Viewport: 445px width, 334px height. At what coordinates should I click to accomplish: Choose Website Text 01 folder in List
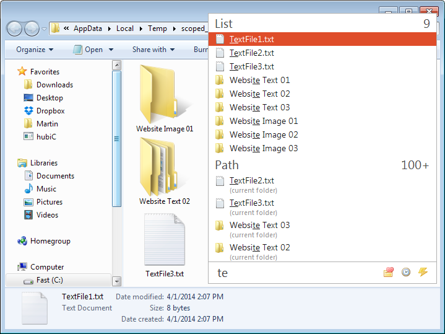322,80
